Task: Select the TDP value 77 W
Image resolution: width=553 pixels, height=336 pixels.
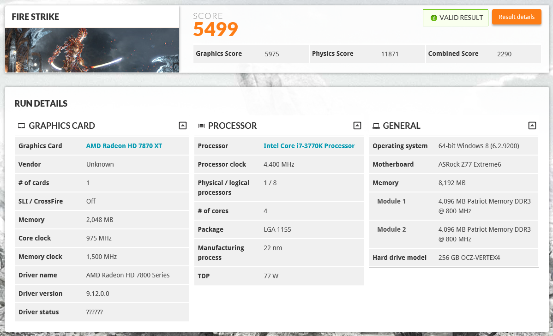Action: coord(271,276)
